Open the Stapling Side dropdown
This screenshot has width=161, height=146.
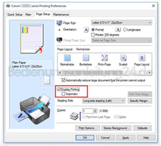(x=104, y=101)
